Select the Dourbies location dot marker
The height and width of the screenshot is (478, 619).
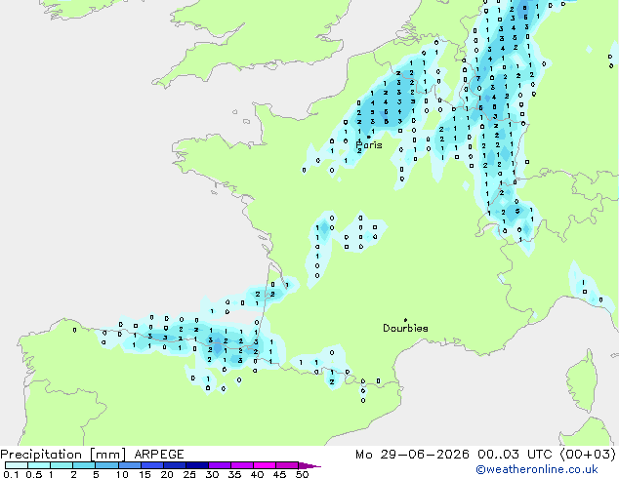tap(405, 320)
